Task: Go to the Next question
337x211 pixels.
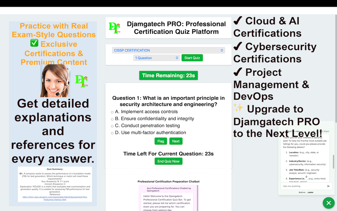Action: click(x=176, y=141)
